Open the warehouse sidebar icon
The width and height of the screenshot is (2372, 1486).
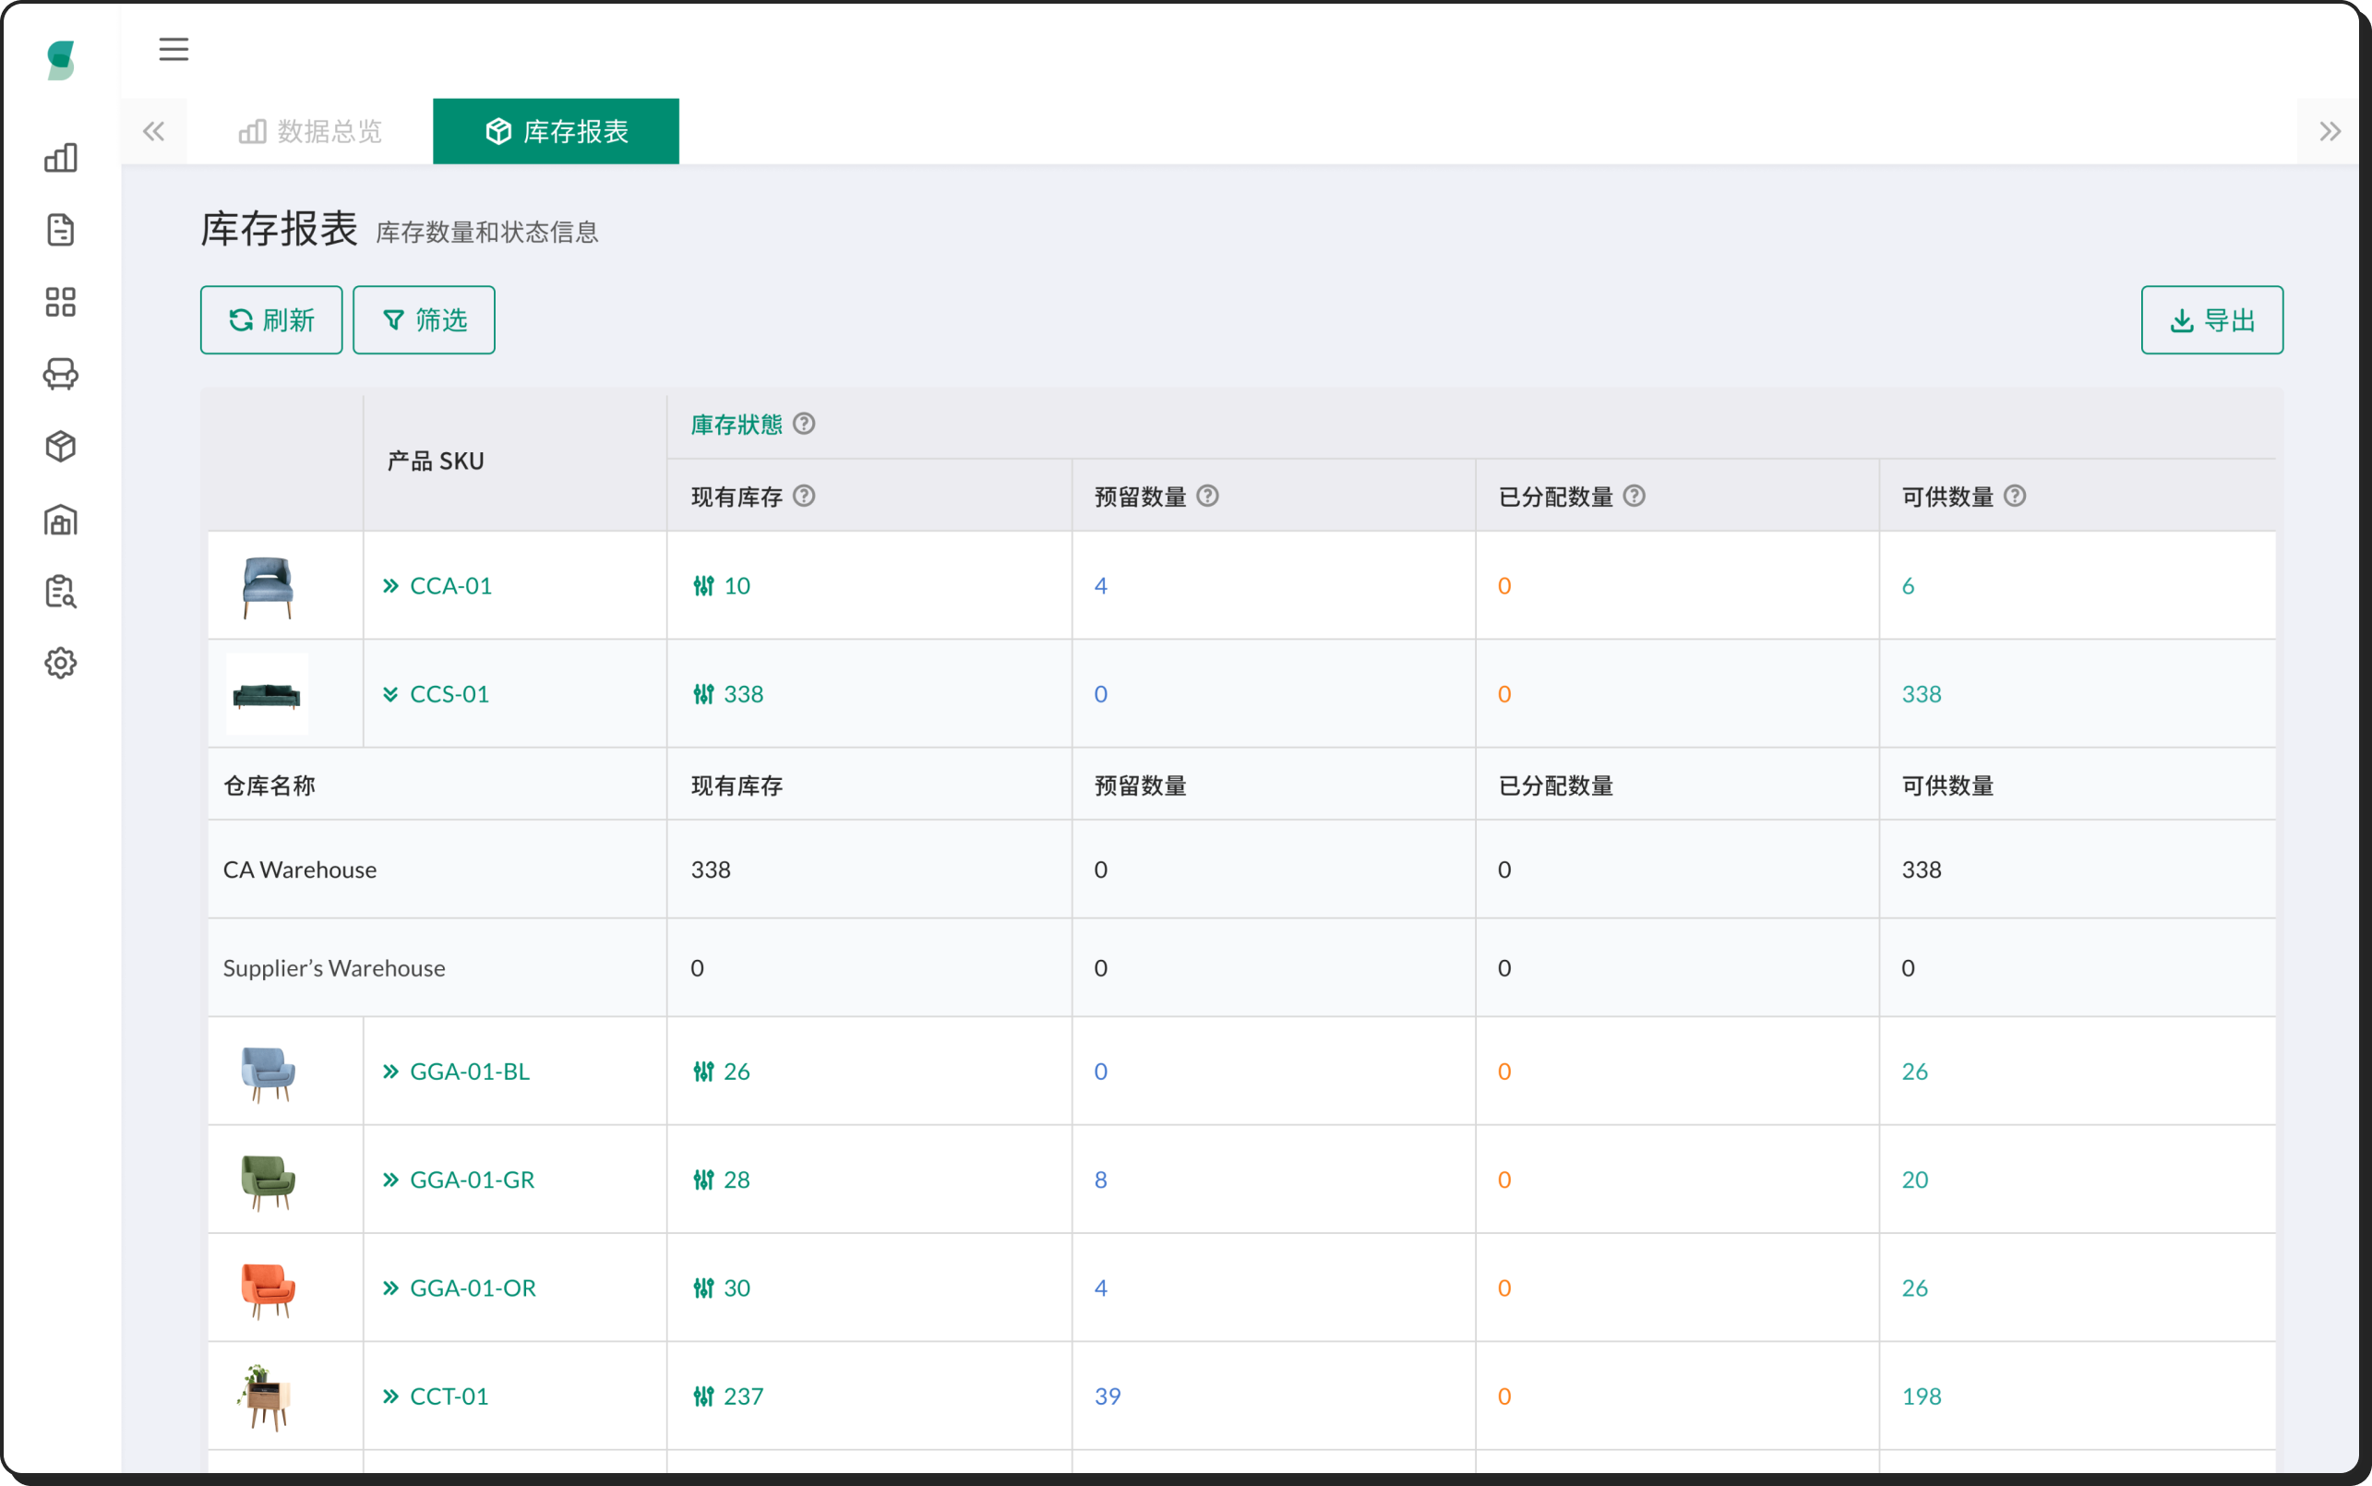click(61, 519)
